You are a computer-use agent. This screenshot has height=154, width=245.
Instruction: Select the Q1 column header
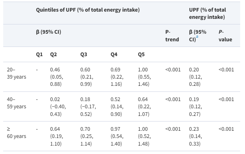39,55
